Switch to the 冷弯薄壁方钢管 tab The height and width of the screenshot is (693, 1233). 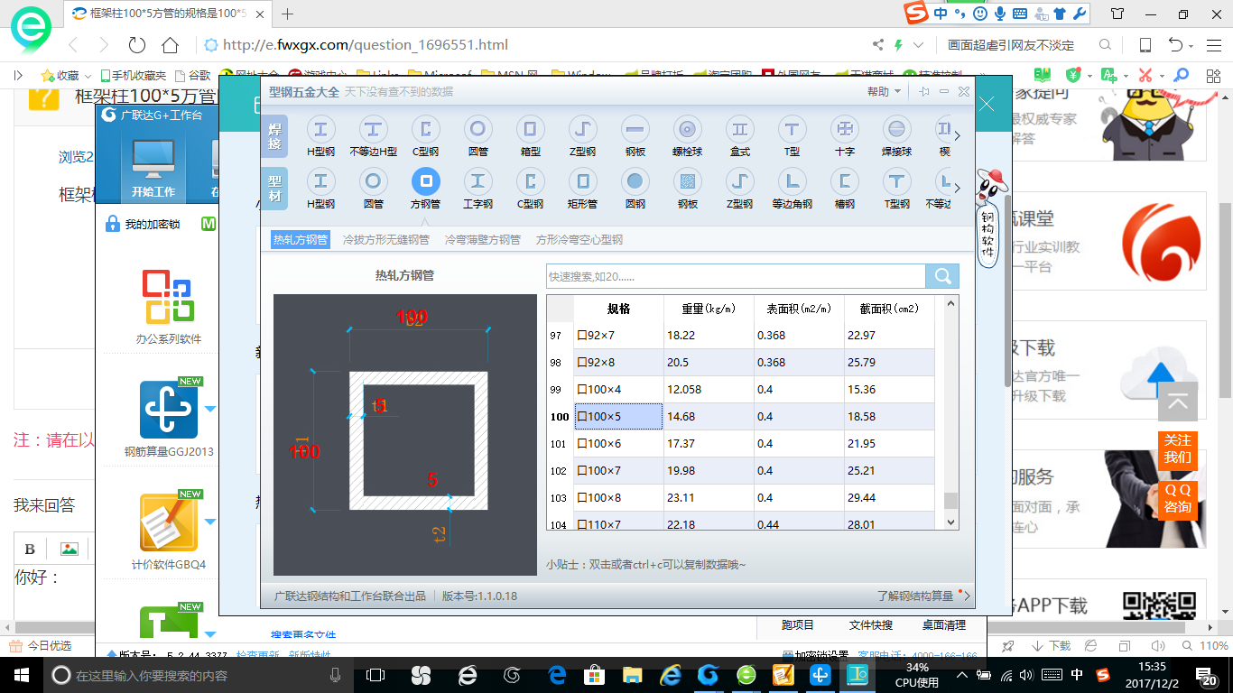click(x=483, y=239)
